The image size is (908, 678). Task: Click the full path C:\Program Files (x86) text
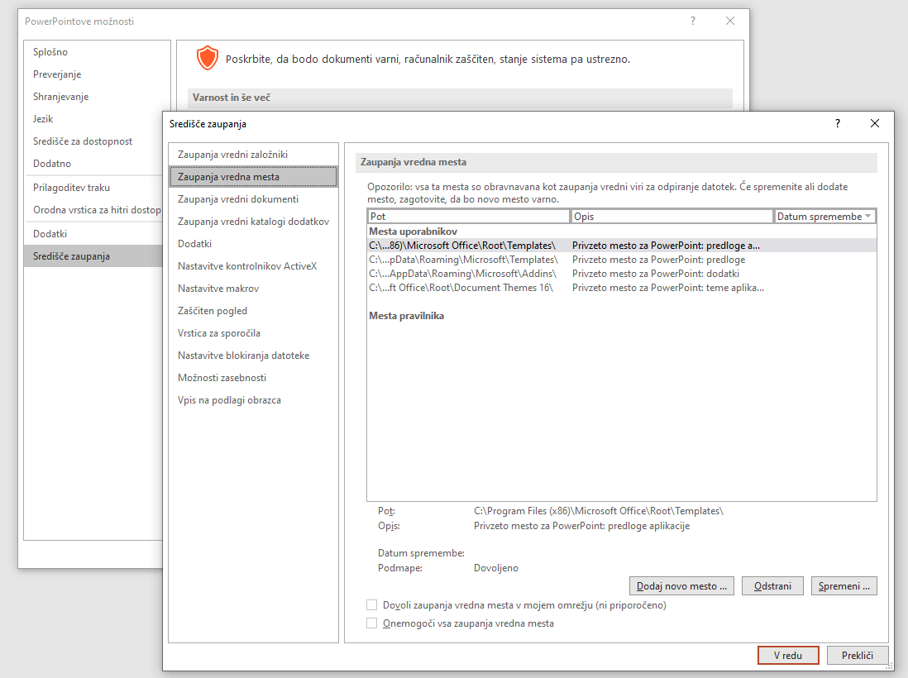pyautogui.click(x=598, y=511)
